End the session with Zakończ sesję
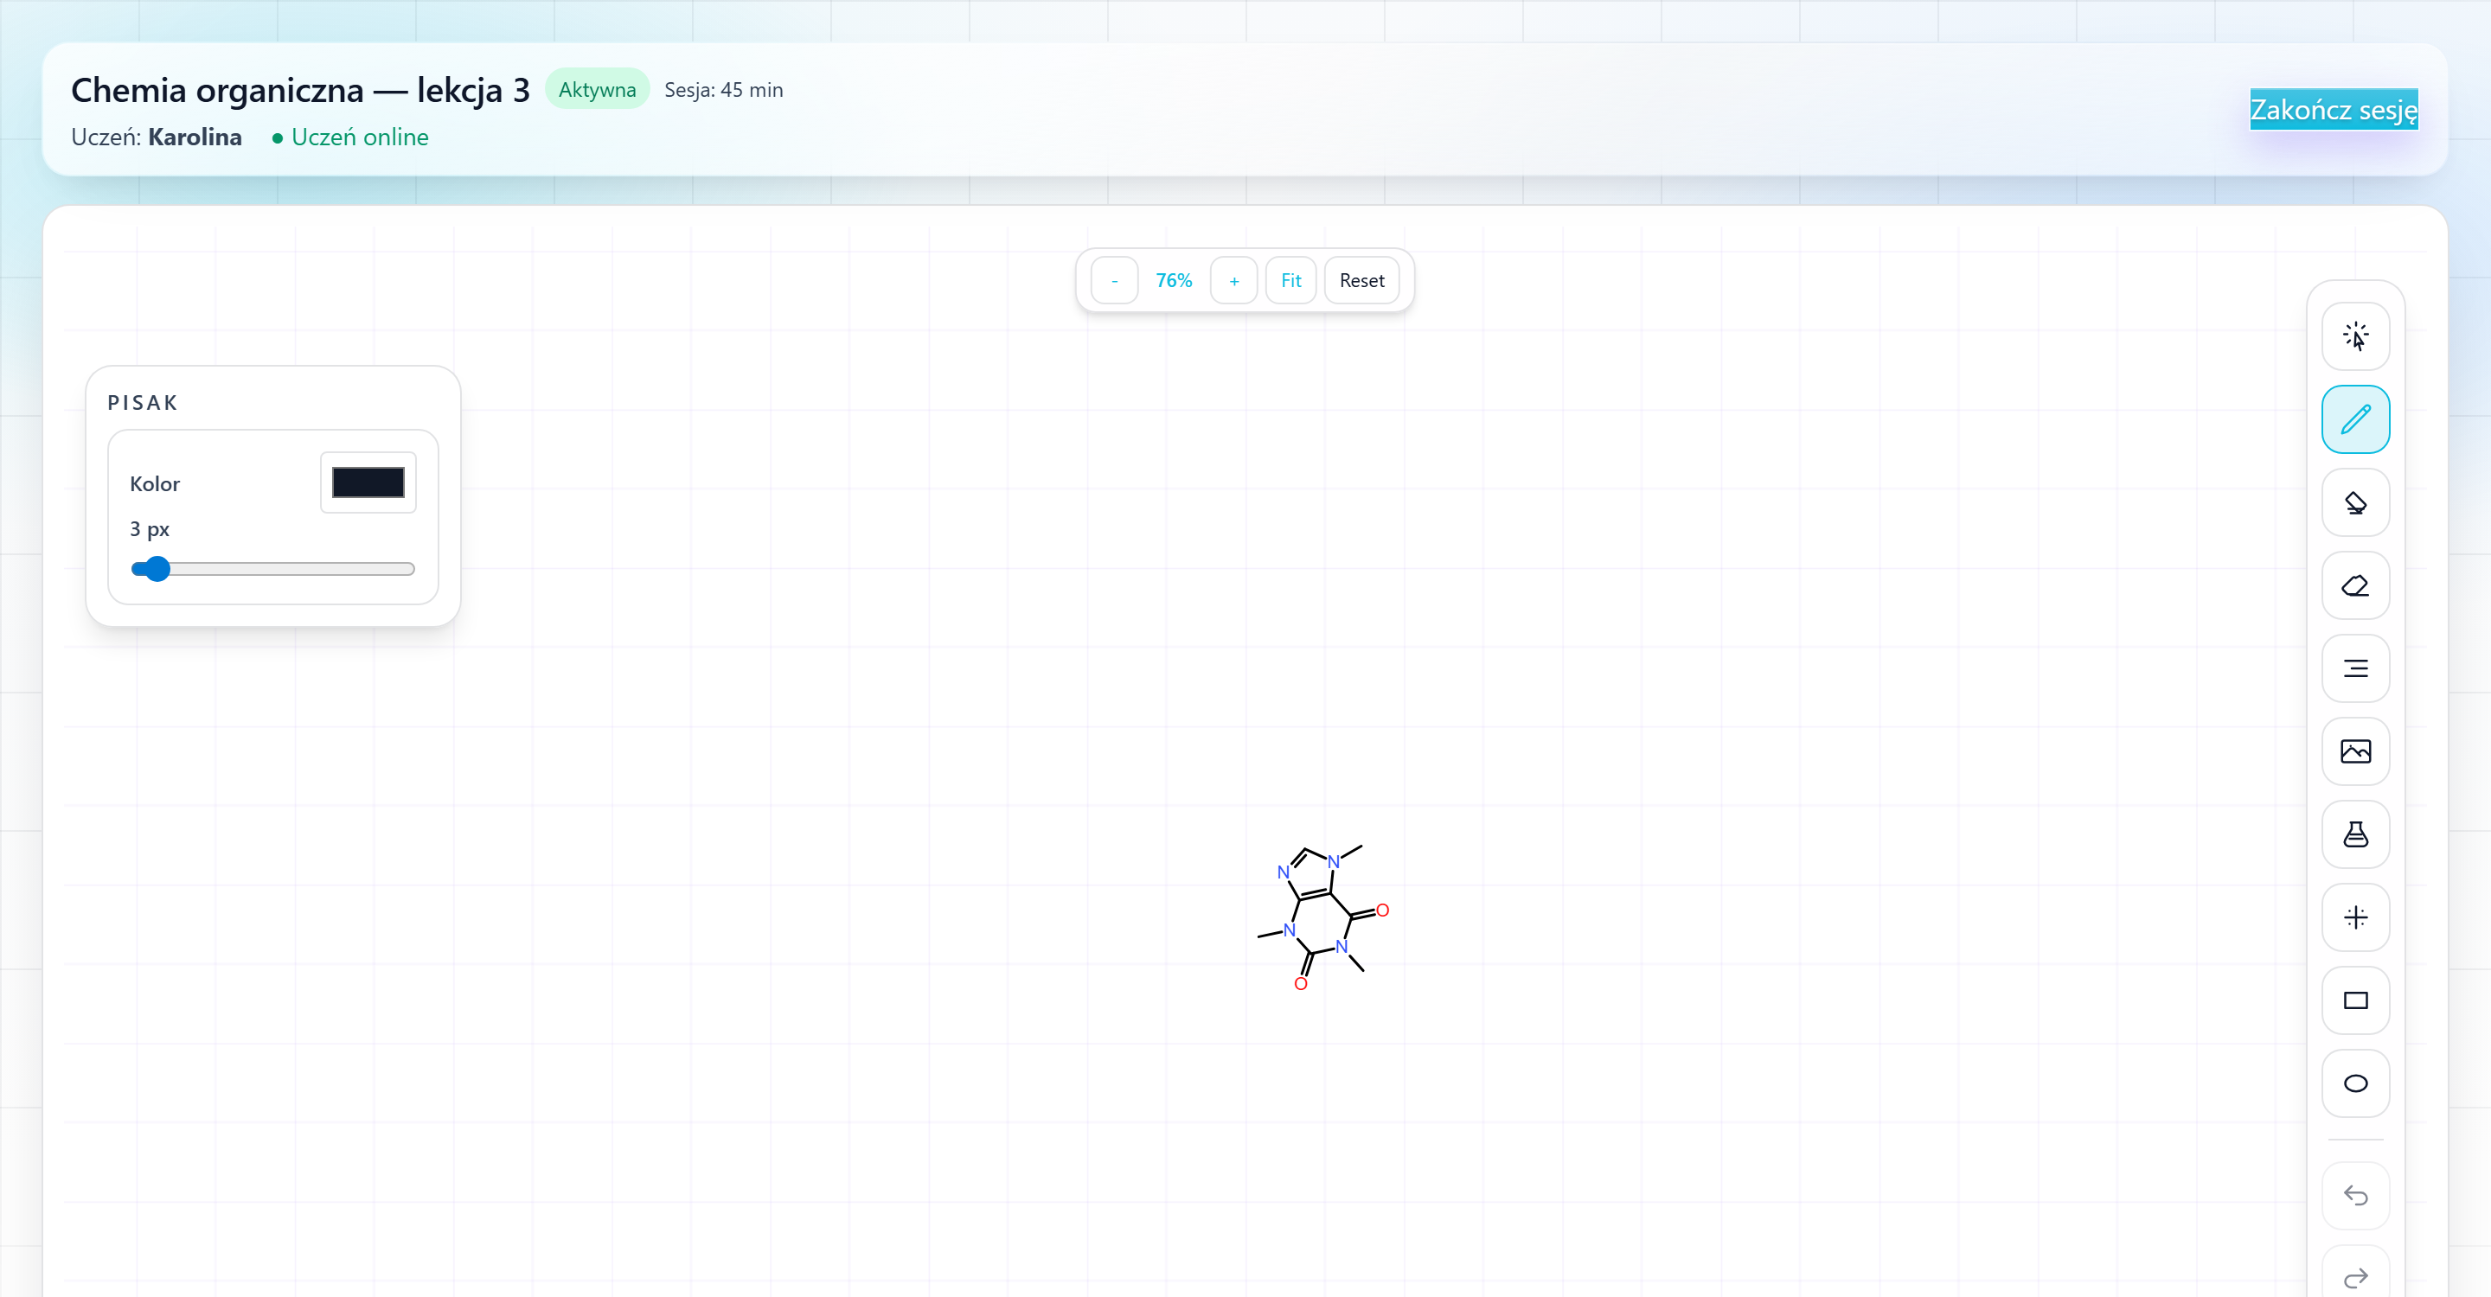The image size is (2491, 1297). (2334, 109)
